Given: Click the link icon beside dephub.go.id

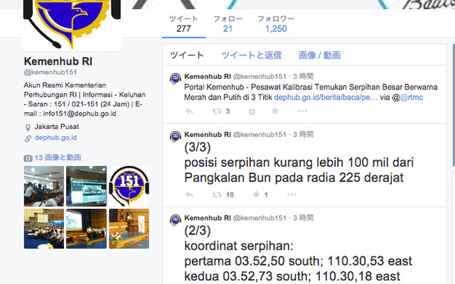Looking at the screenshot, I should [28, 138].
